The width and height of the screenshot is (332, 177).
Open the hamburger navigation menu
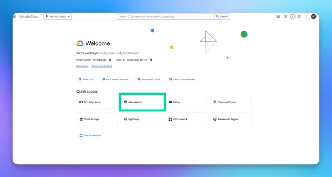(x=15, y=16)
